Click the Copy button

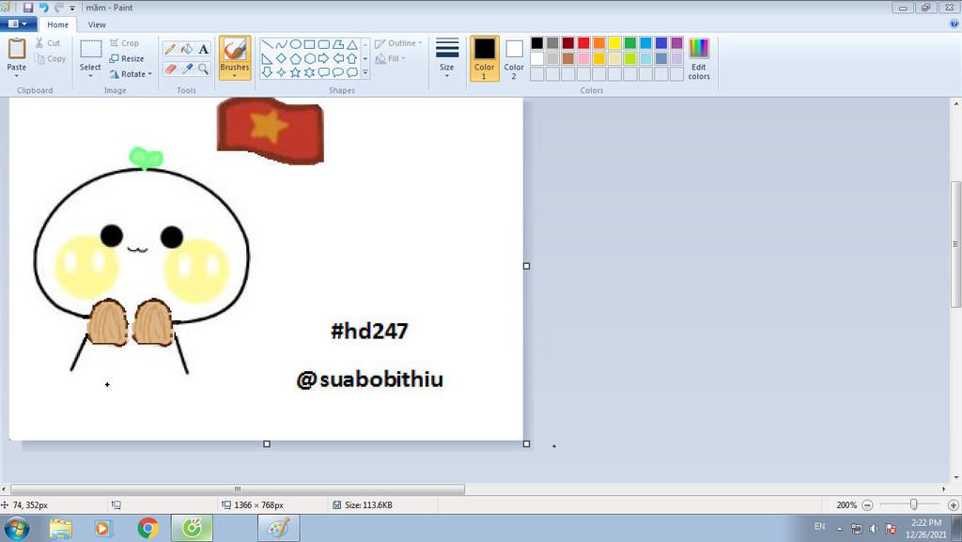point(50,59)
